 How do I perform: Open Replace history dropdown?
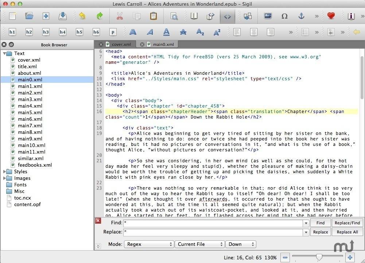(x=306, y=232)
